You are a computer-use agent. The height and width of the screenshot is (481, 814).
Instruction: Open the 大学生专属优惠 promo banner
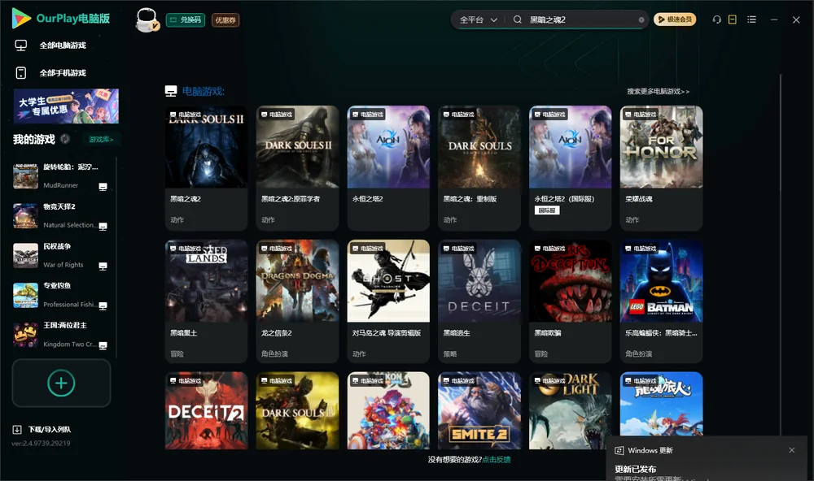click(66, 106)
